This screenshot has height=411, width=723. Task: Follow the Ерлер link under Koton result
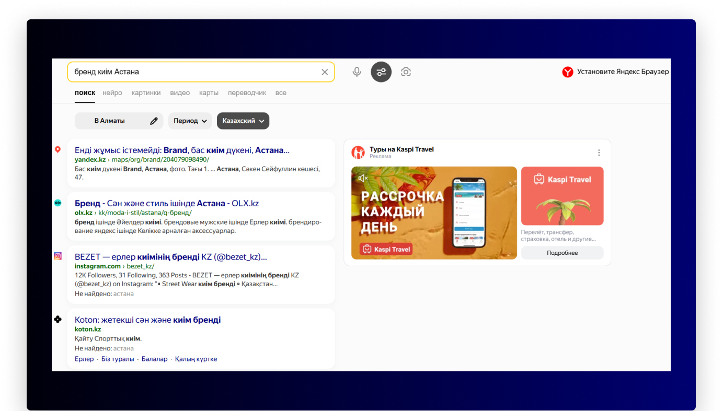[x=84, y=358]
